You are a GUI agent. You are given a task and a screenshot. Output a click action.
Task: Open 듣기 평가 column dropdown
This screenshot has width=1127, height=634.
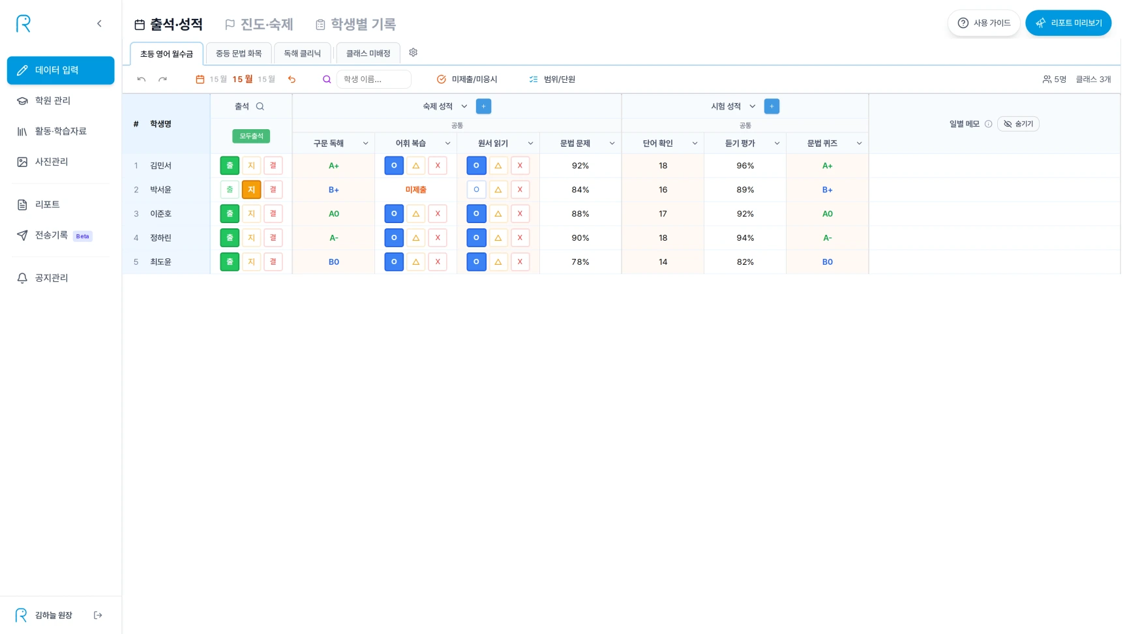pos(777,143)
